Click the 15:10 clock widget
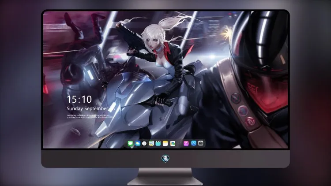The height and width of the screenshot is (186, 331). coord(79,99)
